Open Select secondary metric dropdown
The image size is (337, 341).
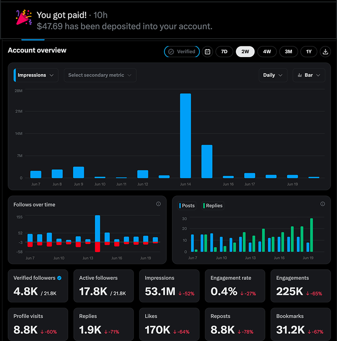tap(100, 75)
